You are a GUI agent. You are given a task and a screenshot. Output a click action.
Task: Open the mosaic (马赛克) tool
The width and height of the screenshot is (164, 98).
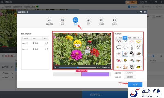click(114, 20)
